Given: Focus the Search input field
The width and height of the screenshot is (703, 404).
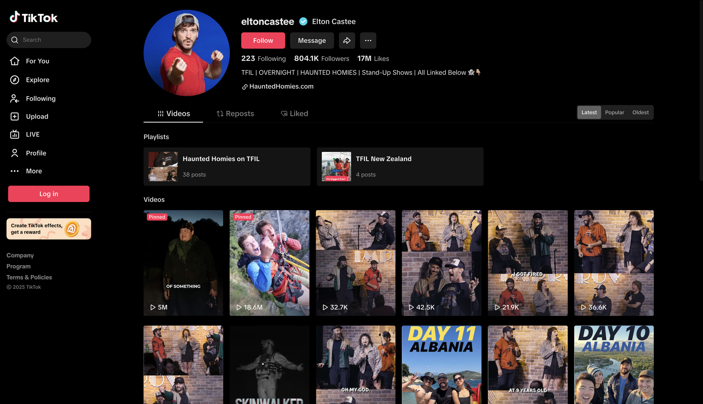Looking at the screenshot, I should (49, 40).
